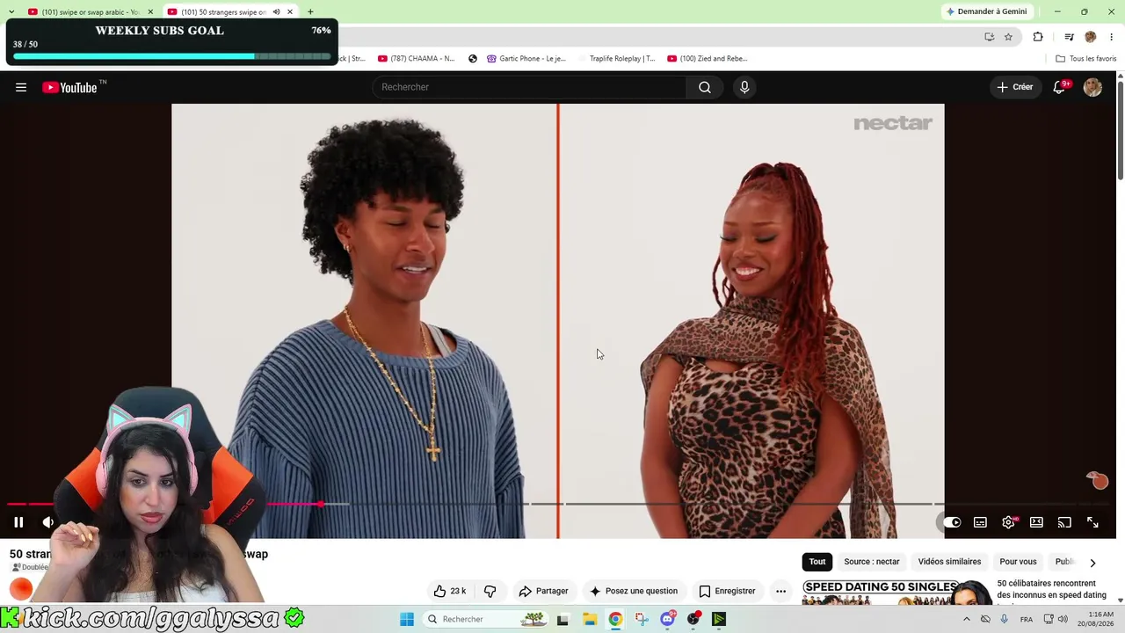Viewport: 1125px width, 633px height.
Task: Select the Tout filter chip
Action: tap(817, 562)
